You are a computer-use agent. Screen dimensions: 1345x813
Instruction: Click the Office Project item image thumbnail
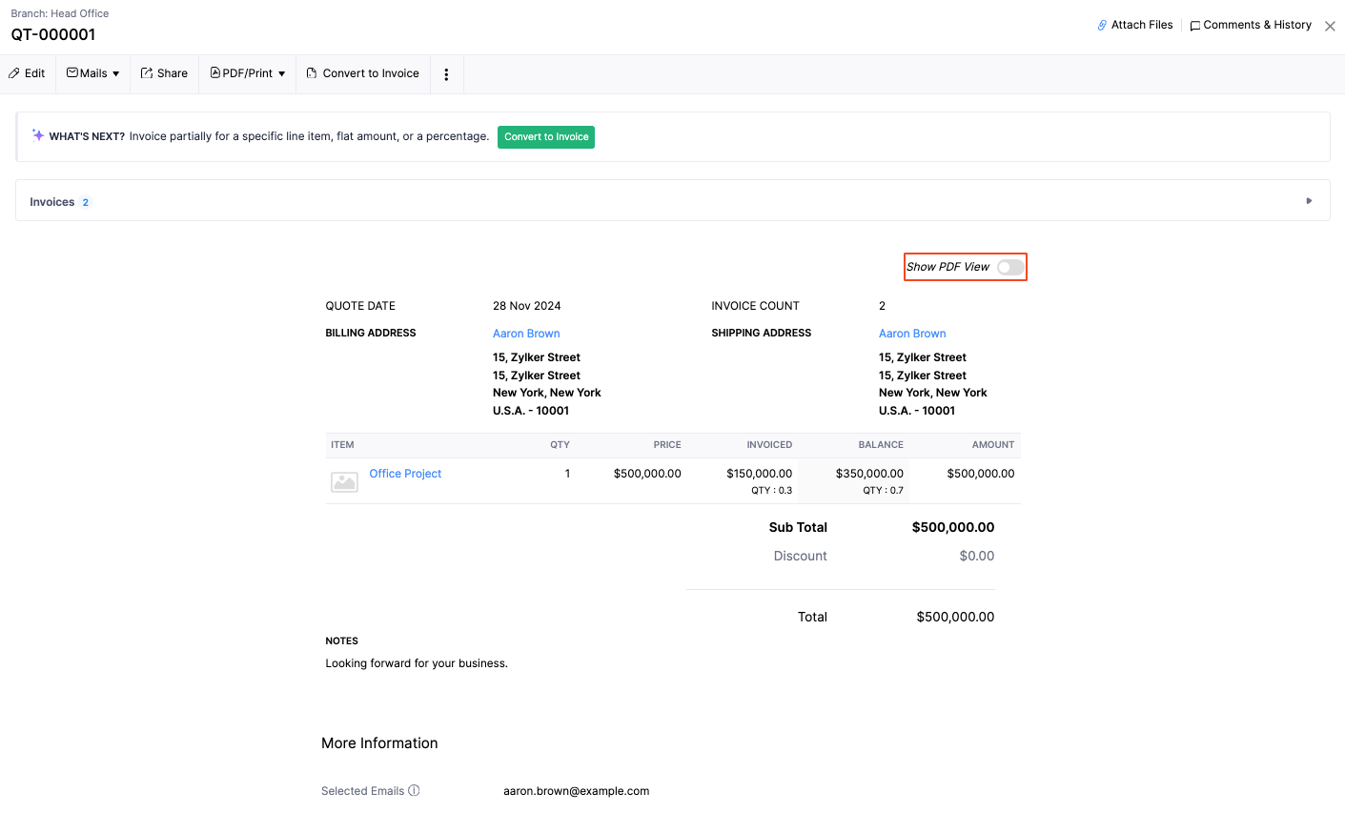(344, 481)
